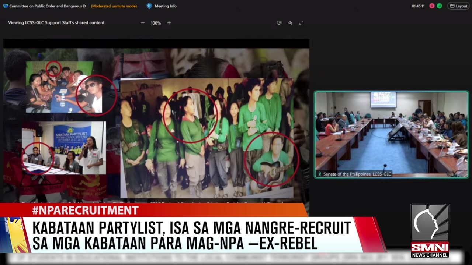Click the microphone icon in video tile label

(x=320, y=174)
